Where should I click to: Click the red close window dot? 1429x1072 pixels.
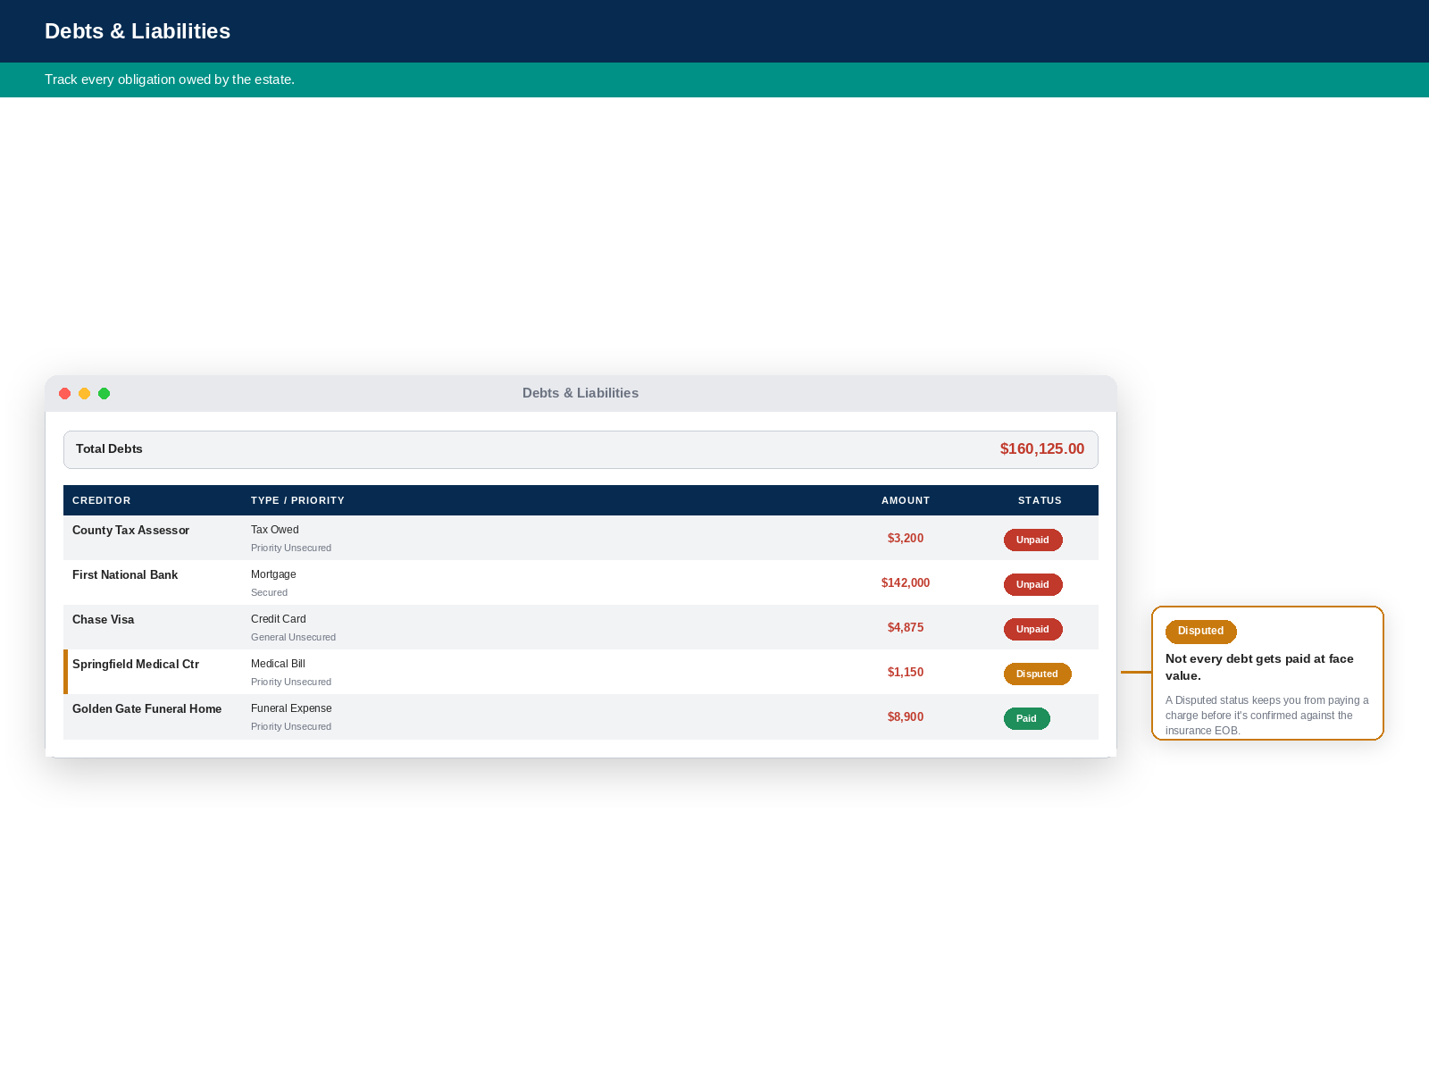pyautogui.click(x=64, y=393)
